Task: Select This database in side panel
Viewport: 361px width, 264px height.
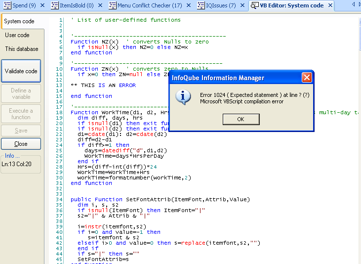Action: pyautogui.click(x=22, y=49)
